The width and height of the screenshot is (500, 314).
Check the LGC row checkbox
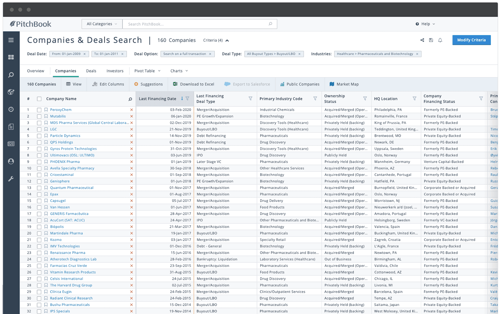click(39, 129)
